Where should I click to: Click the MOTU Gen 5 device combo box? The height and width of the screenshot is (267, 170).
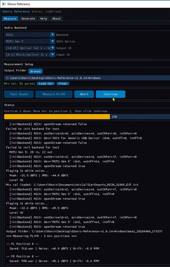(x=30, y=41)
